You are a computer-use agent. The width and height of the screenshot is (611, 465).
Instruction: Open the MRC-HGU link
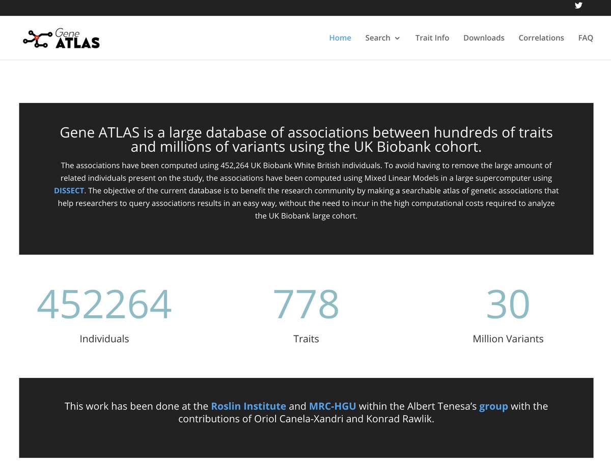332,406
